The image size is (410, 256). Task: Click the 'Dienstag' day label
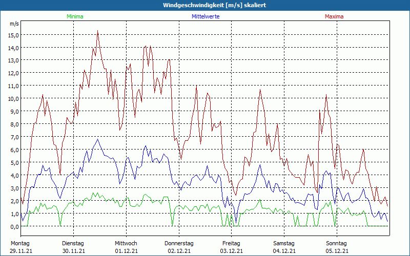pyautogui.click(x=73, y=243)
